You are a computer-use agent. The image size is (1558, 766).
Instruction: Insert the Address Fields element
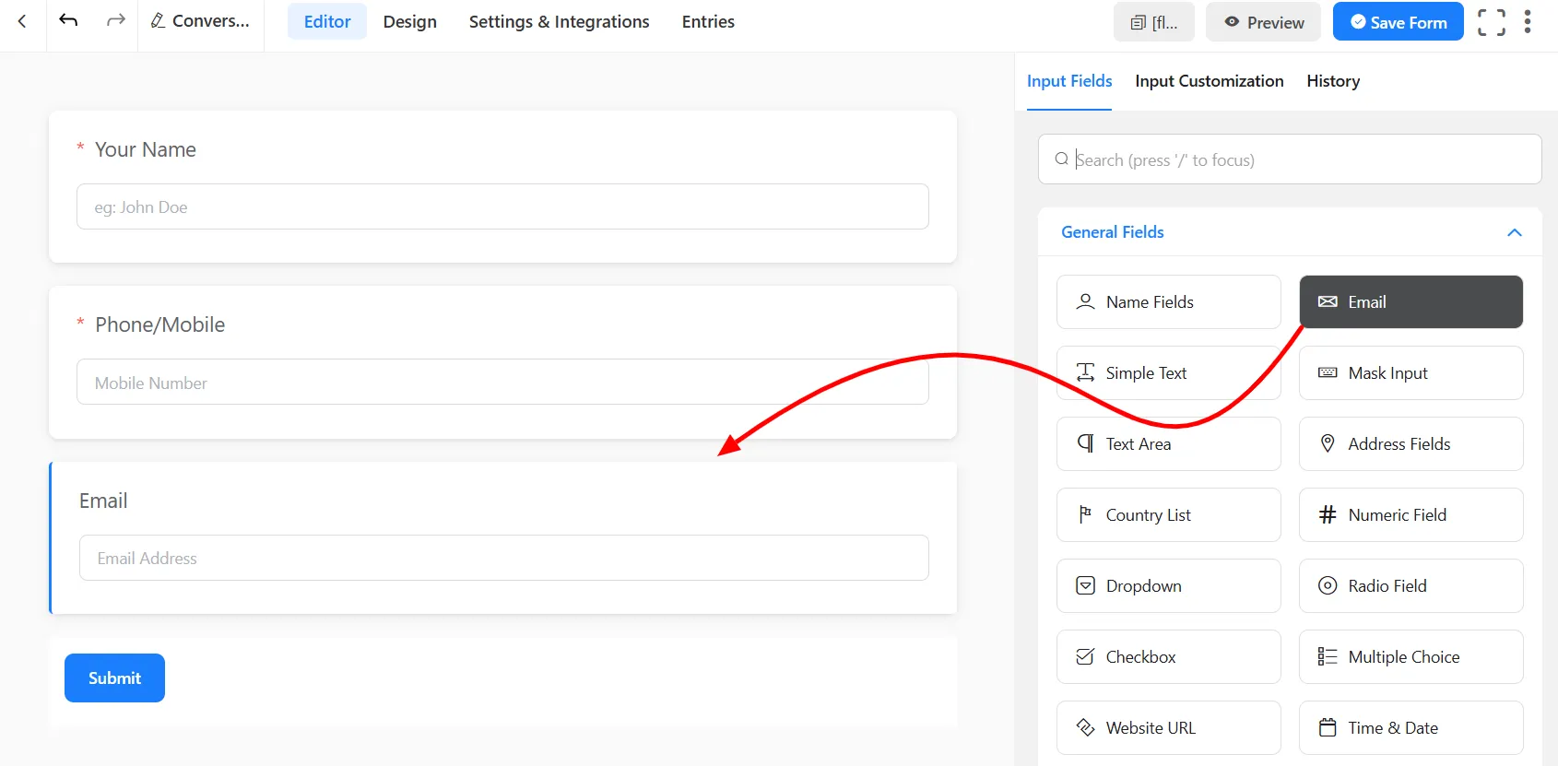1410,444
